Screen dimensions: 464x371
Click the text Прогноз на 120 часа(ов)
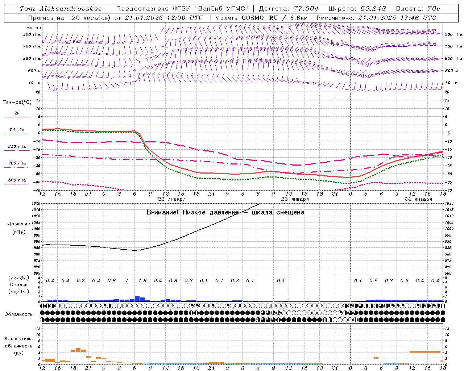pos(69,18)
